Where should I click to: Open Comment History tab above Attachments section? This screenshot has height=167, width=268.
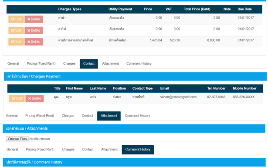click(x=137, y=116)
